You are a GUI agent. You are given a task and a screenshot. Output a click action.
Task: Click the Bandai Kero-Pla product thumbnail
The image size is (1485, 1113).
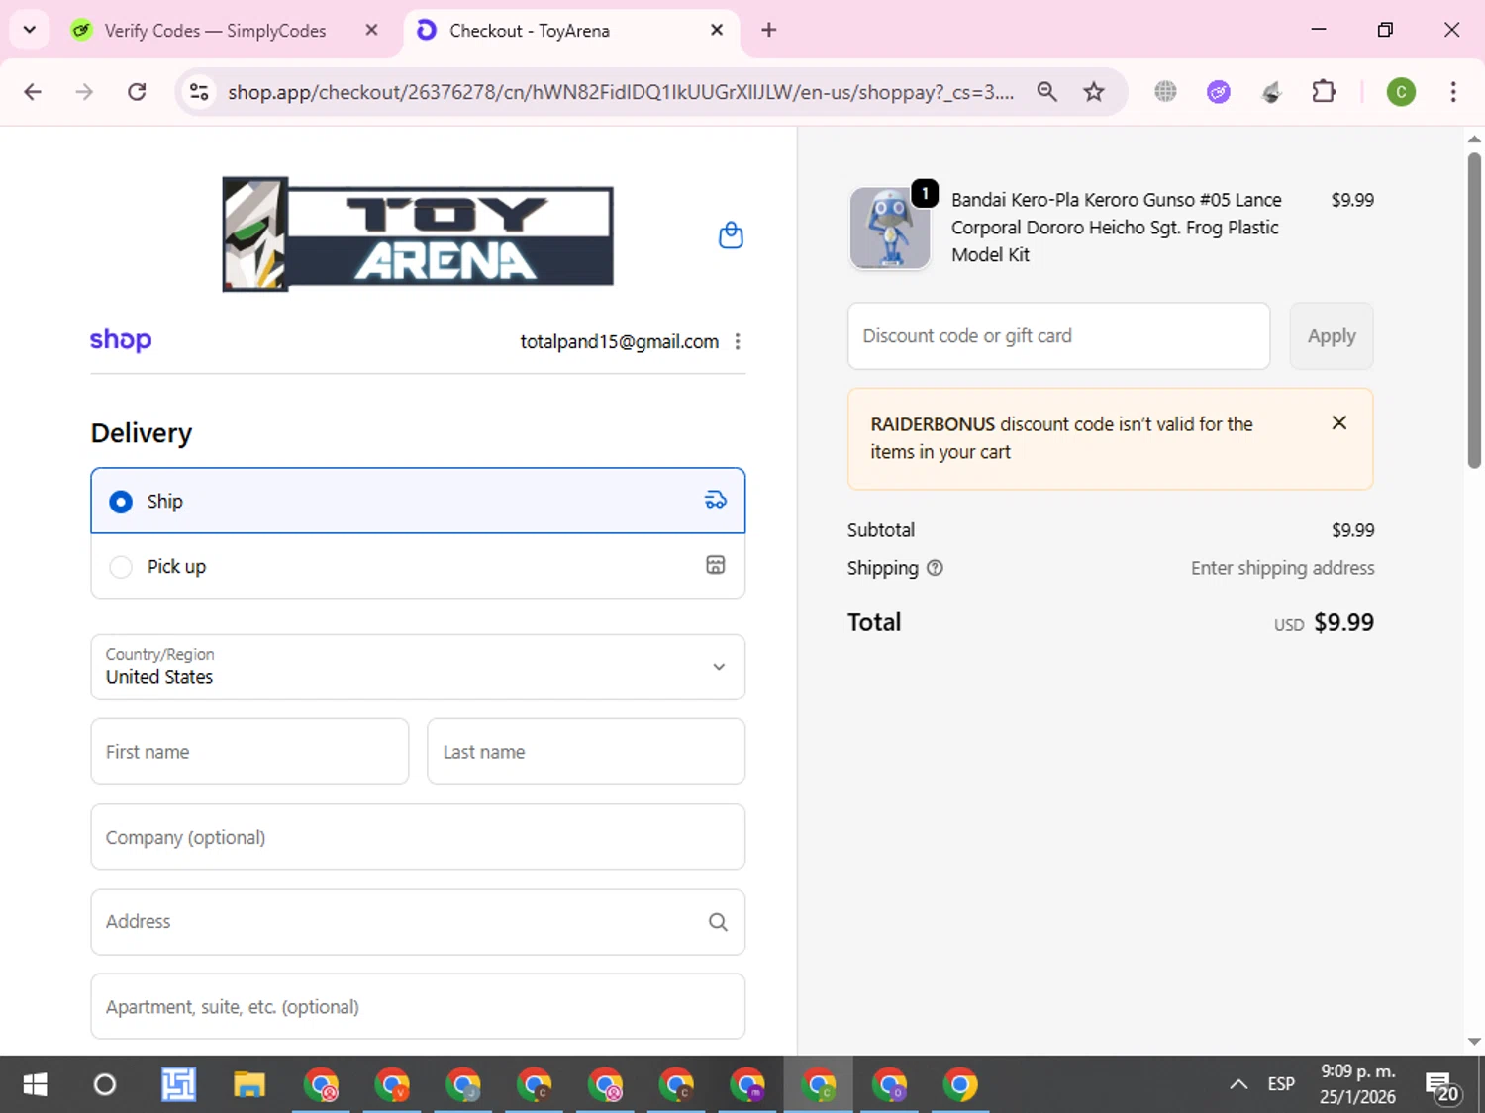tap(890, 228)
